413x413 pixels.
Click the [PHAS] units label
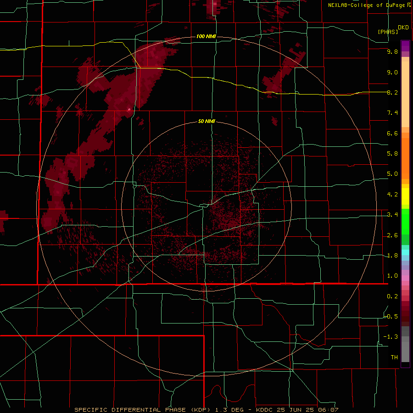point(388,32)
